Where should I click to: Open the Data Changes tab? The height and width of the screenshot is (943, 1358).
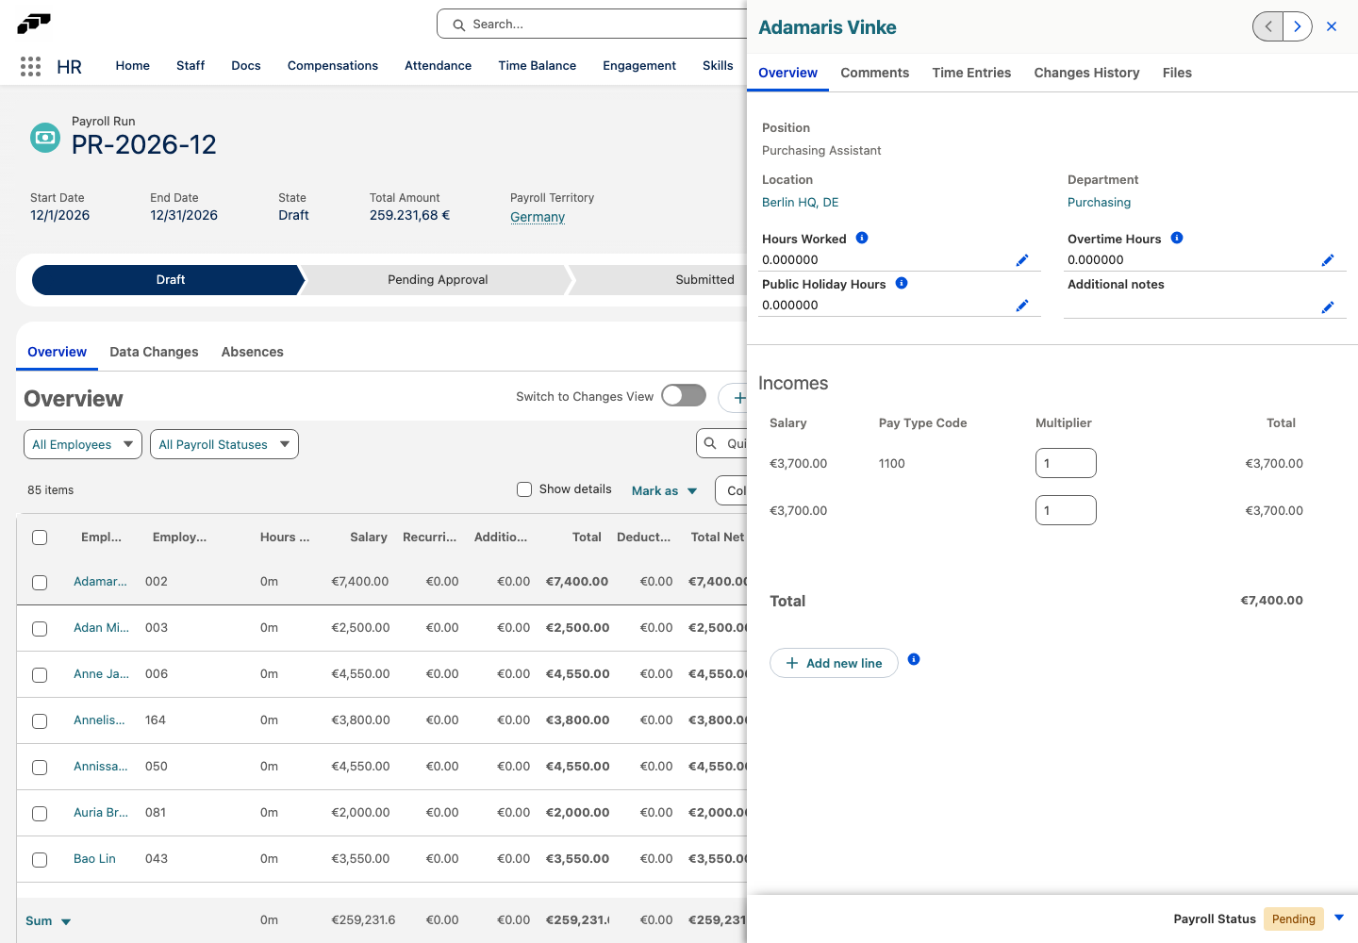pos(154,352)
